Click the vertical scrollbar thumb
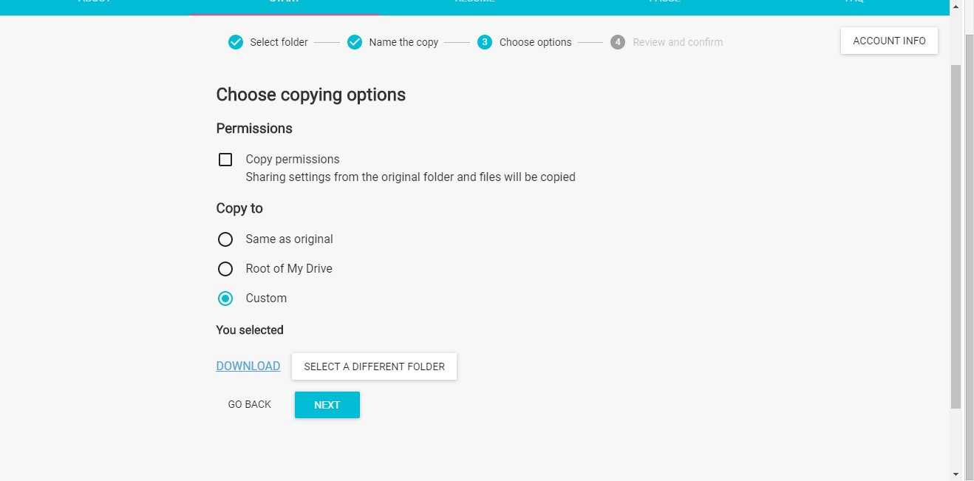 [x=956, y=236]
